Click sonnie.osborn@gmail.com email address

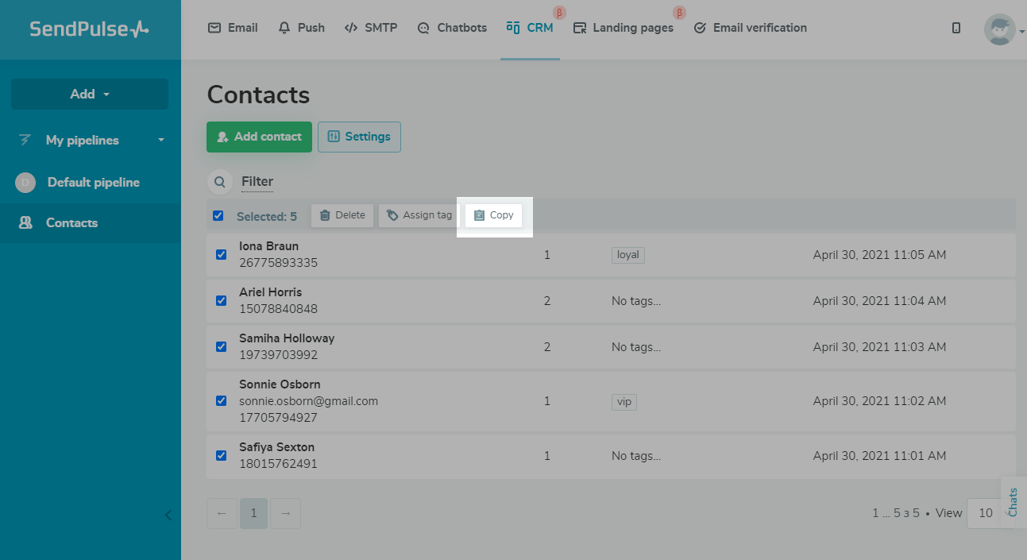click(309, 401)
